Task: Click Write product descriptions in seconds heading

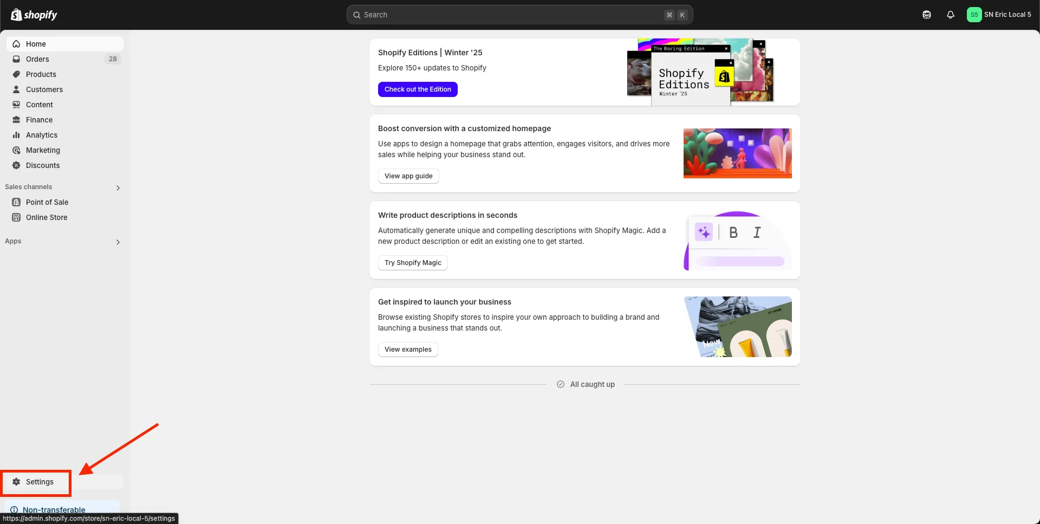Action: pyautogui.click(x=447, y=215)
